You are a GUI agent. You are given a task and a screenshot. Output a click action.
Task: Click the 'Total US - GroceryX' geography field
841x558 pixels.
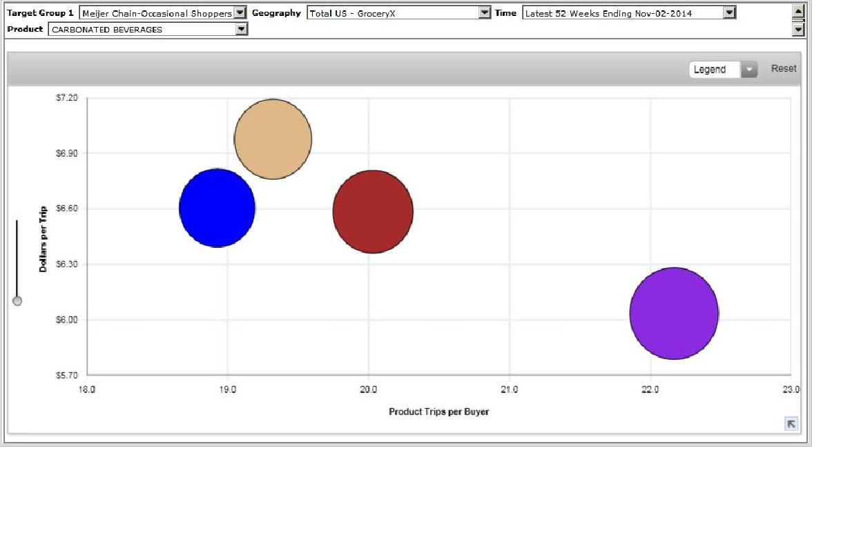click(x=392, y=13)
